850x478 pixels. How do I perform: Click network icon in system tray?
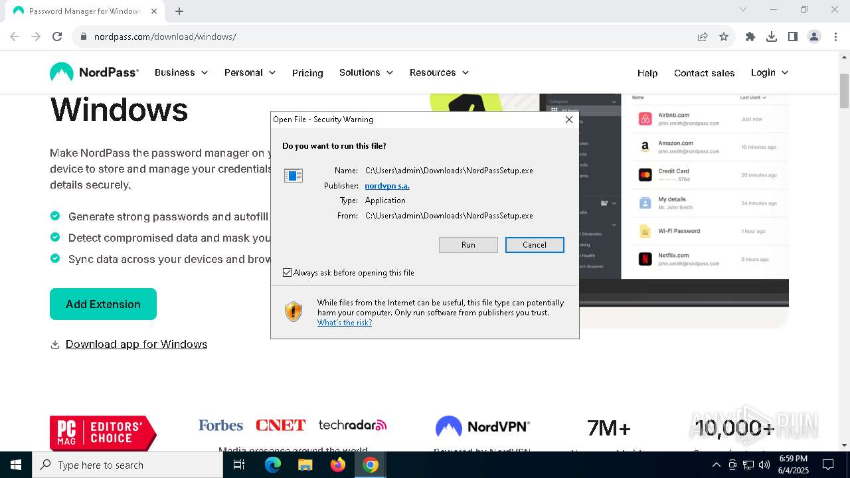pyautogui.click(x=748, y=465)
